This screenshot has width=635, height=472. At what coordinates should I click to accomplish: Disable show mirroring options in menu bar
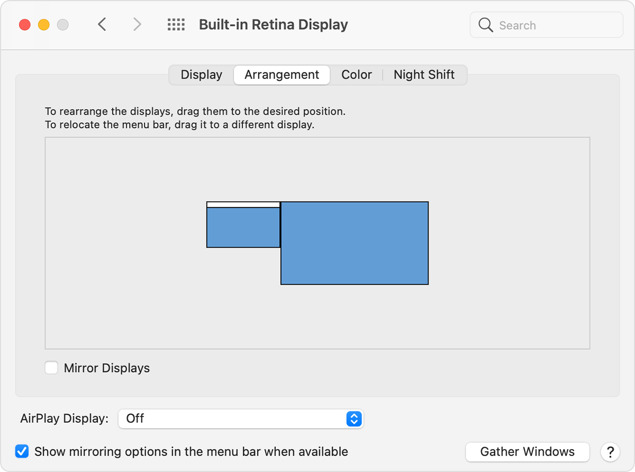[22, 451]
